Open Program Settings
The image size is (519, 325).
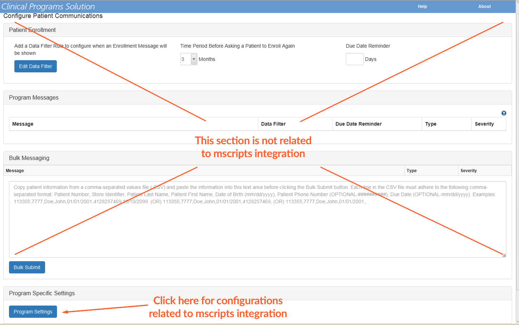(33, 312)
